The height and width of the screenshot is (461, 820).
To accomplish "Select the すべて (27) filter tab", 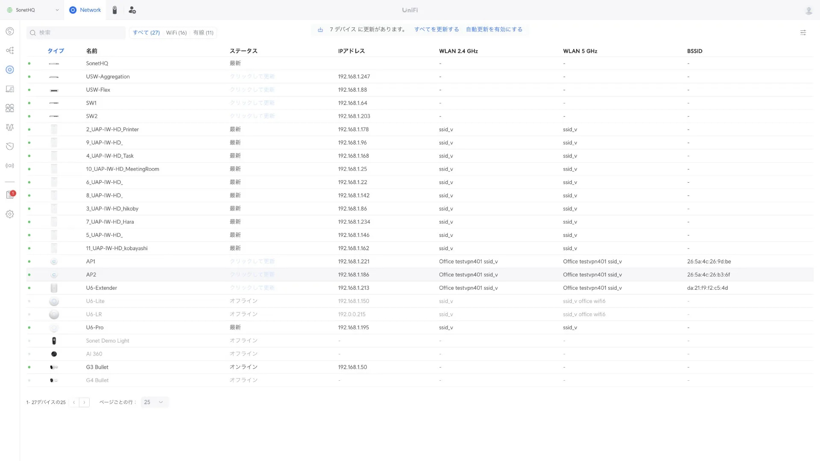I will [x=146, y=33].
